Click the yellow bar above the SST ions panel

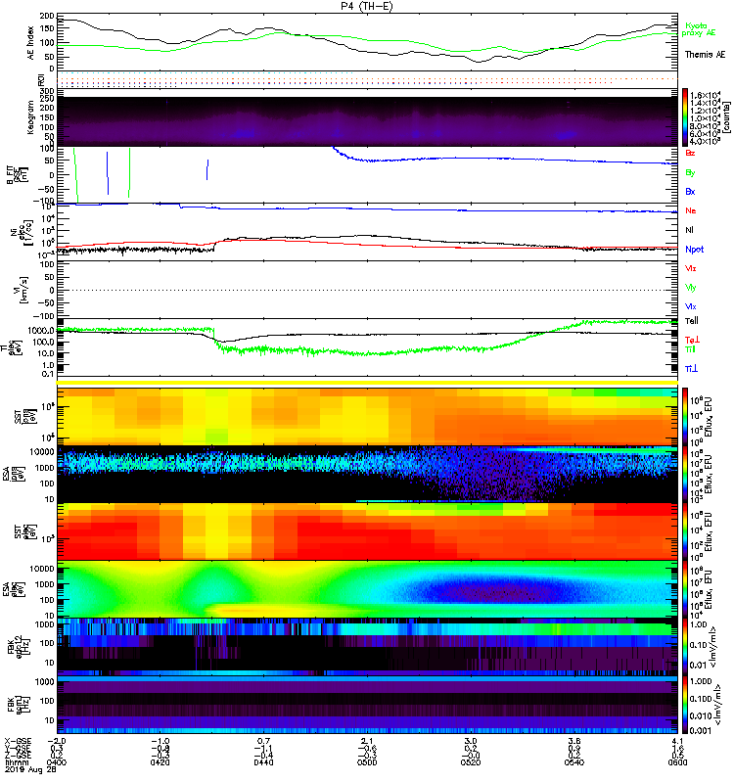pyautogui.click(x=367, y=383)
